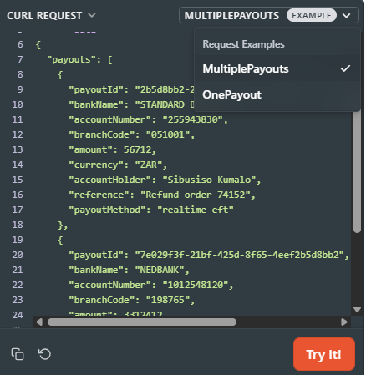Collapse the MULTIPLEPAYOUTS example dropdown
Viewport: 366px width, 375px height.
point(269,15)
